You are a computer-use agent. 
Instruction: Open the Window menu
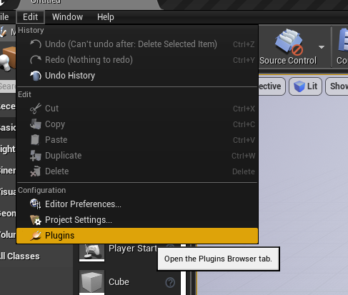67,17
